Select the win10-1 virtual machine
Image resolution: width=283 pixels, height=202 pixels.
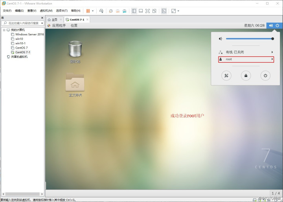point(20,43)
